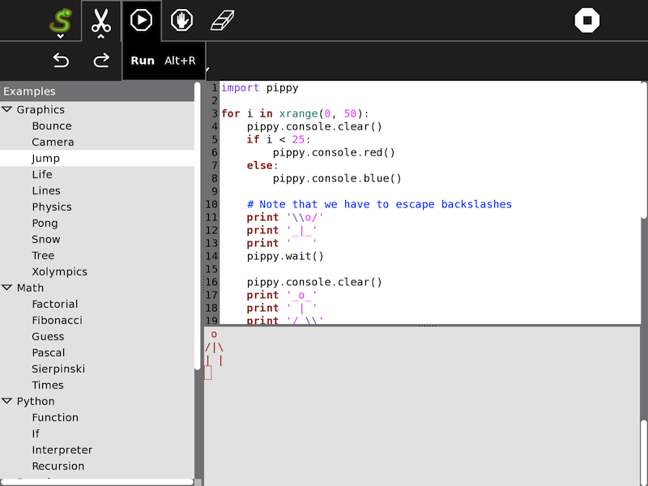Collapse the Python examples category

(7, 402)
